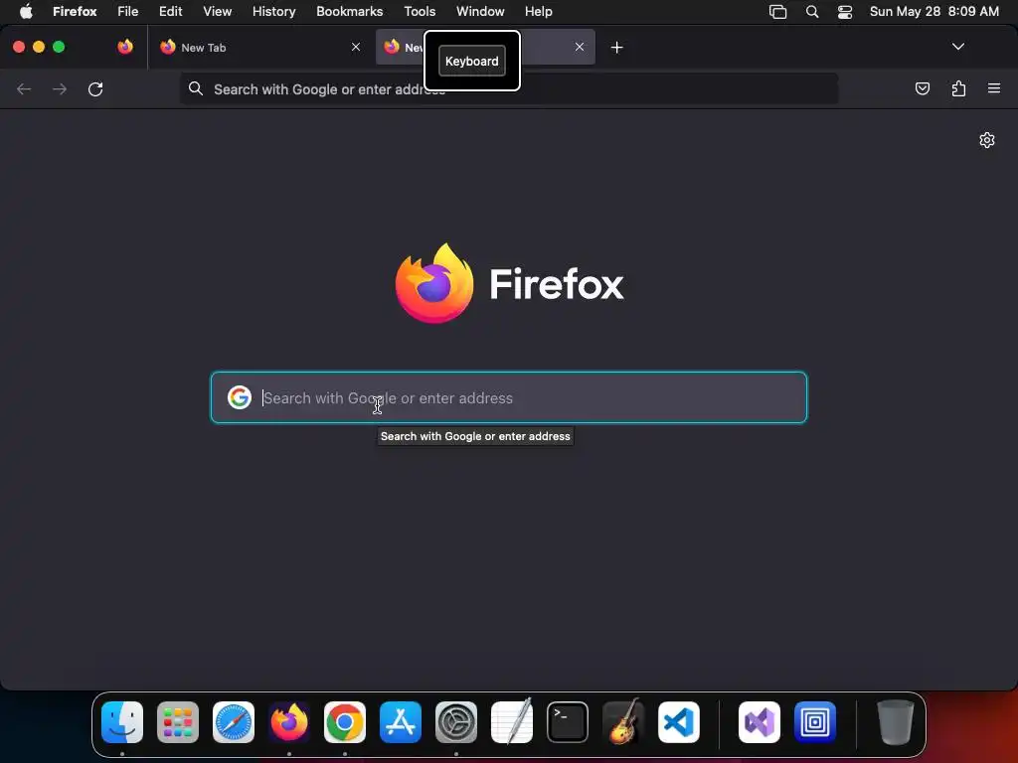Open System Settings from the Dock

[x=456, y=721]
